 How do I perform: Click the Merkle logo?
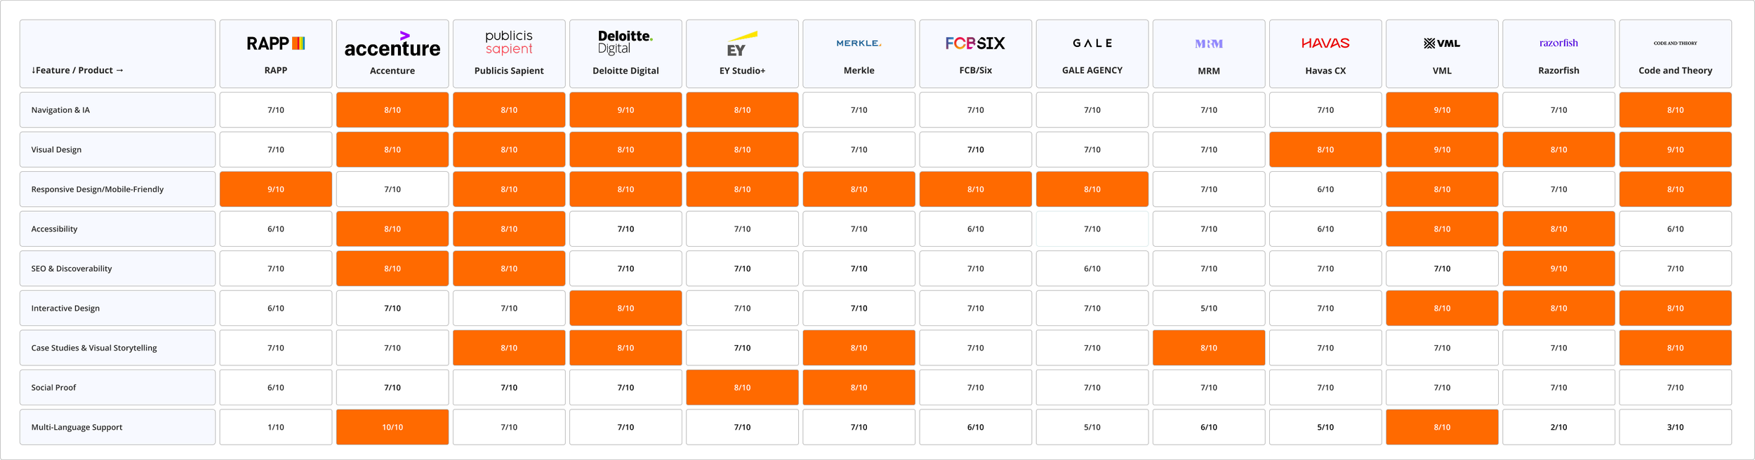click(859, 43)
